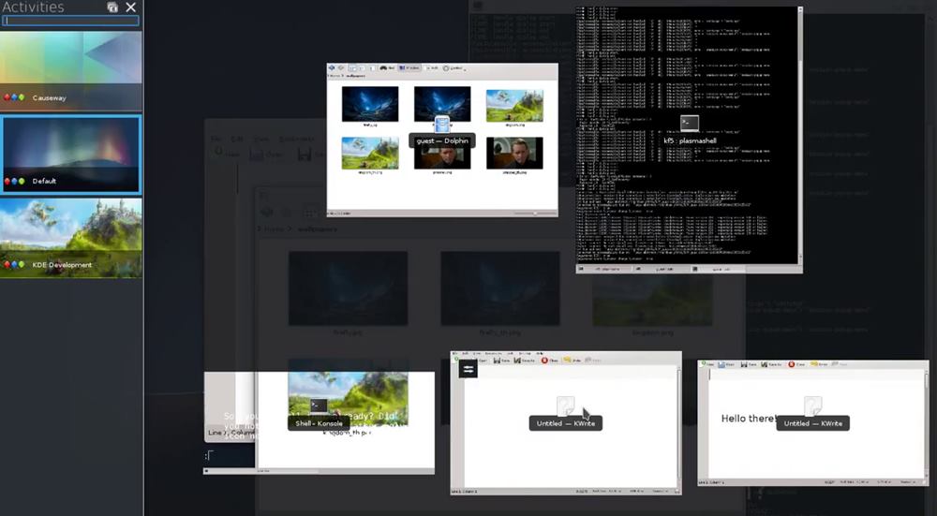Click the document icon in empty KWrite window
This screenshot has width=937, height=516.
[565, 405]
